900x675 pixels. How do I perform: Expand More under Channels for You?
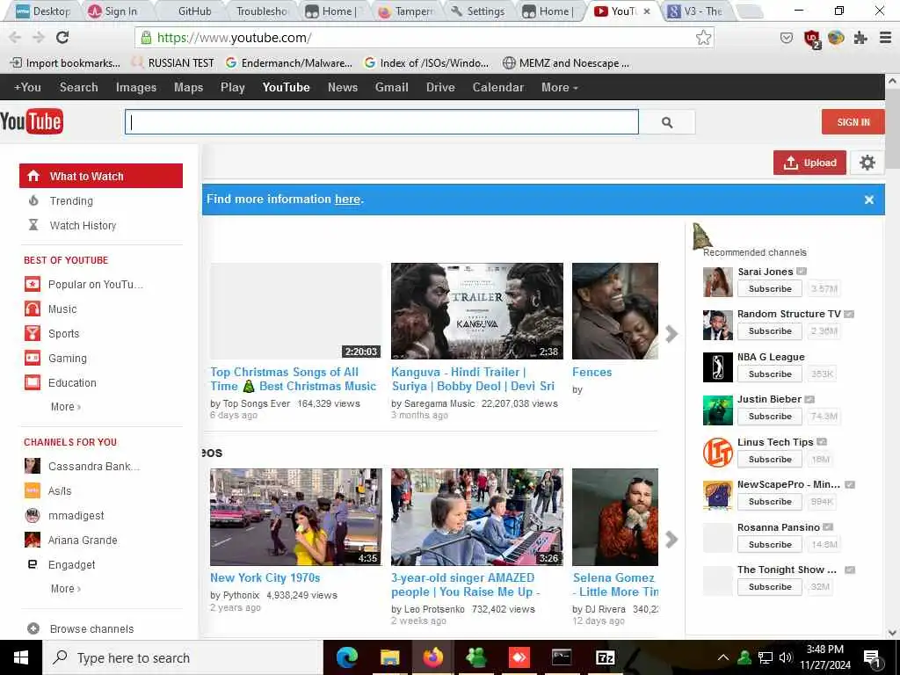click(65, 588)
